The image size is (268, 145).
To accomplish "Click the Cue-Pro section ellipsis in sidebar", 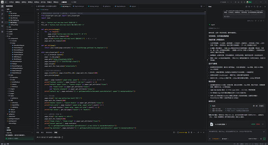I will click(32, 133).
